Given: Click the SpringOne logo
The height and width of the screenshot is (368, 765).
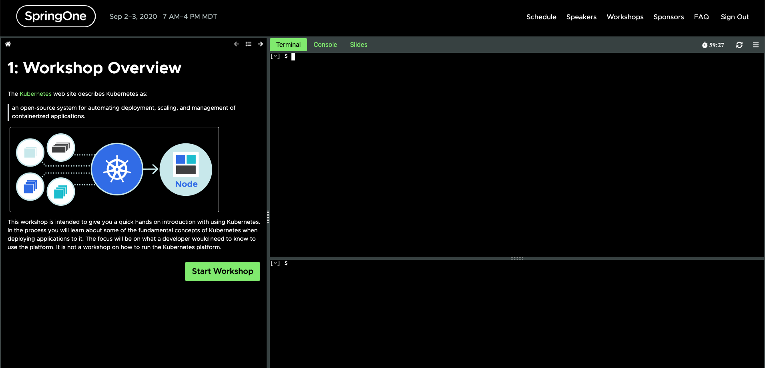Looking at the screenshot, I should coord(56,16).
